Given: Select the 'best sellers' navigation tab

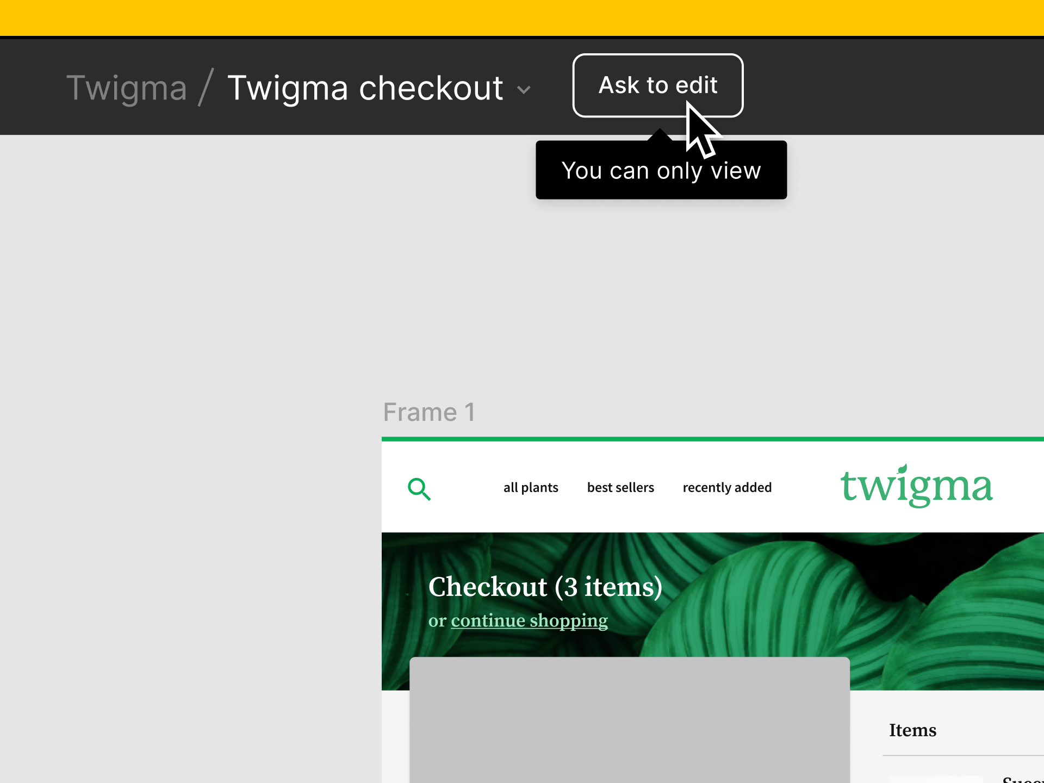Looking at the screenshot, I should (620, 488).
